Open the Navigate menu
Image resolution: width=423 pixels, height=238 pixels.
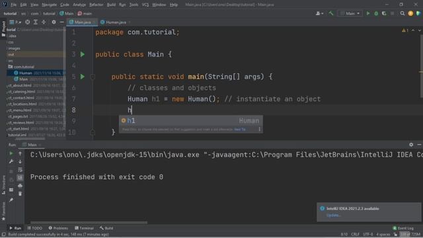(50, 5)
